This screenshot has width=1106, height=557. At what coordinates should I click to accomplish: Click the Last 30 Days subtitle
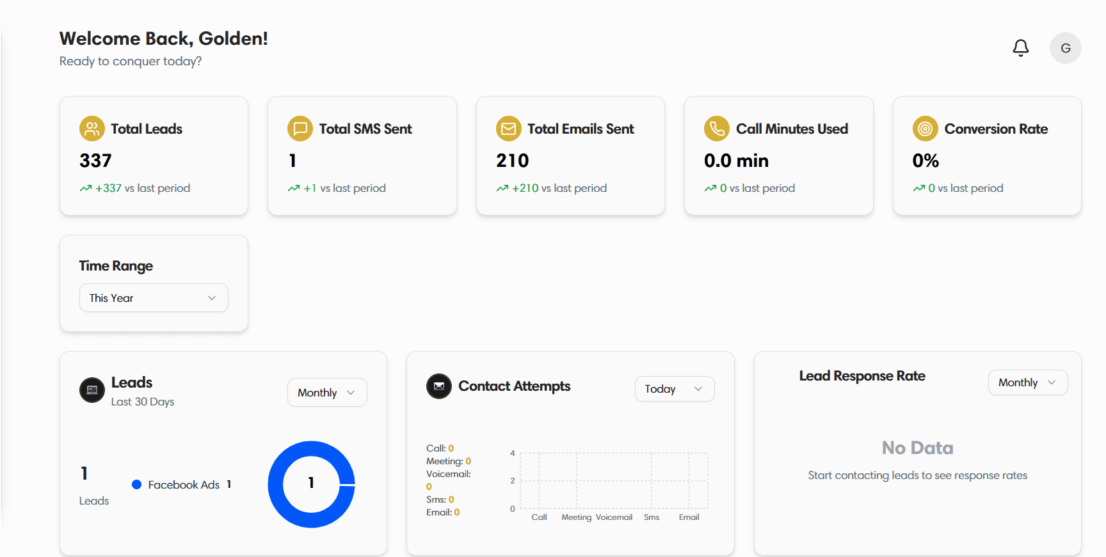(x=143, y=402)
